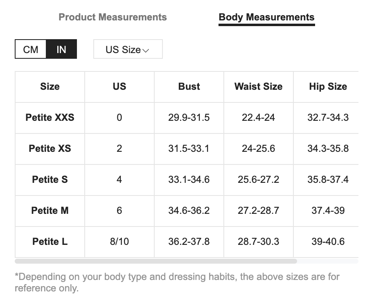
Task: Click the Waist Size column header
Action: point(258,87)
